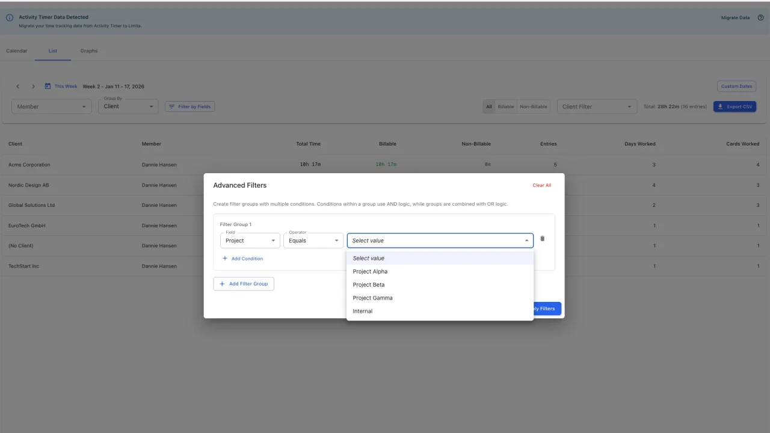Screen dimensions: 770x433
Task: Click Clear All in Advanced Filters
Action: pyautogui.click(x=541, y=185)
